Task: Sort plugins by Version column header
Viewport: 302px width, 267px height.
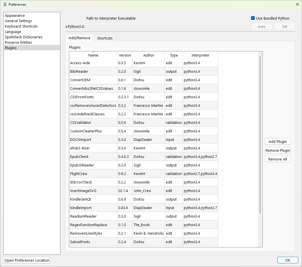Action: (125, 55)
